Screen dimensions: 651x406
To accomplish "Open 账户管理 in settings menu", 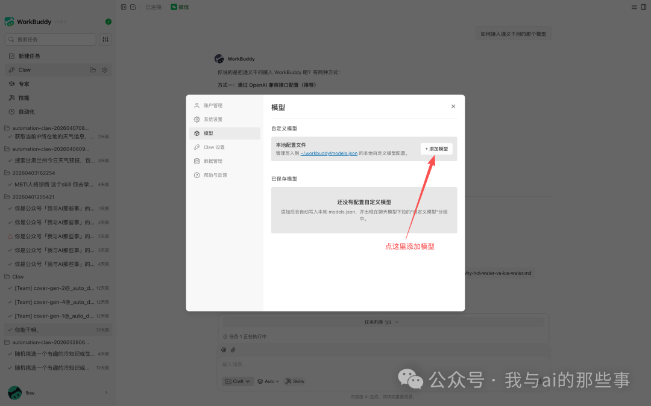I will pyautogui.click(x=225, y=105).
